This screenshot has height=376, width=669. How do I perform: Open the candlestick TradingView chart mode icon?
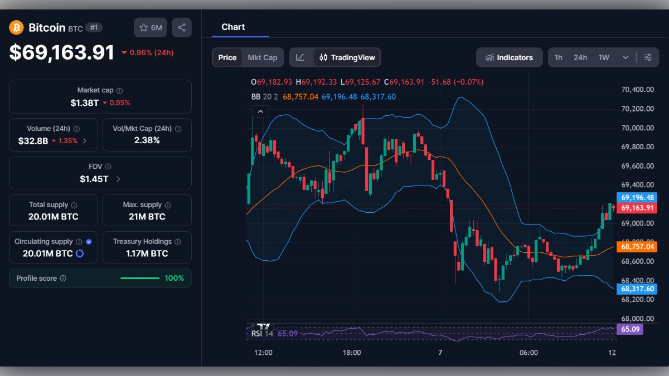(324, 57)
